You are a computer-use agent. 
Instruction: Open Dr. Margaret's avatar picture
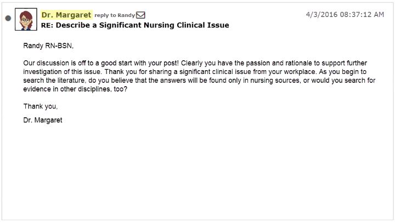coord(26,19)
